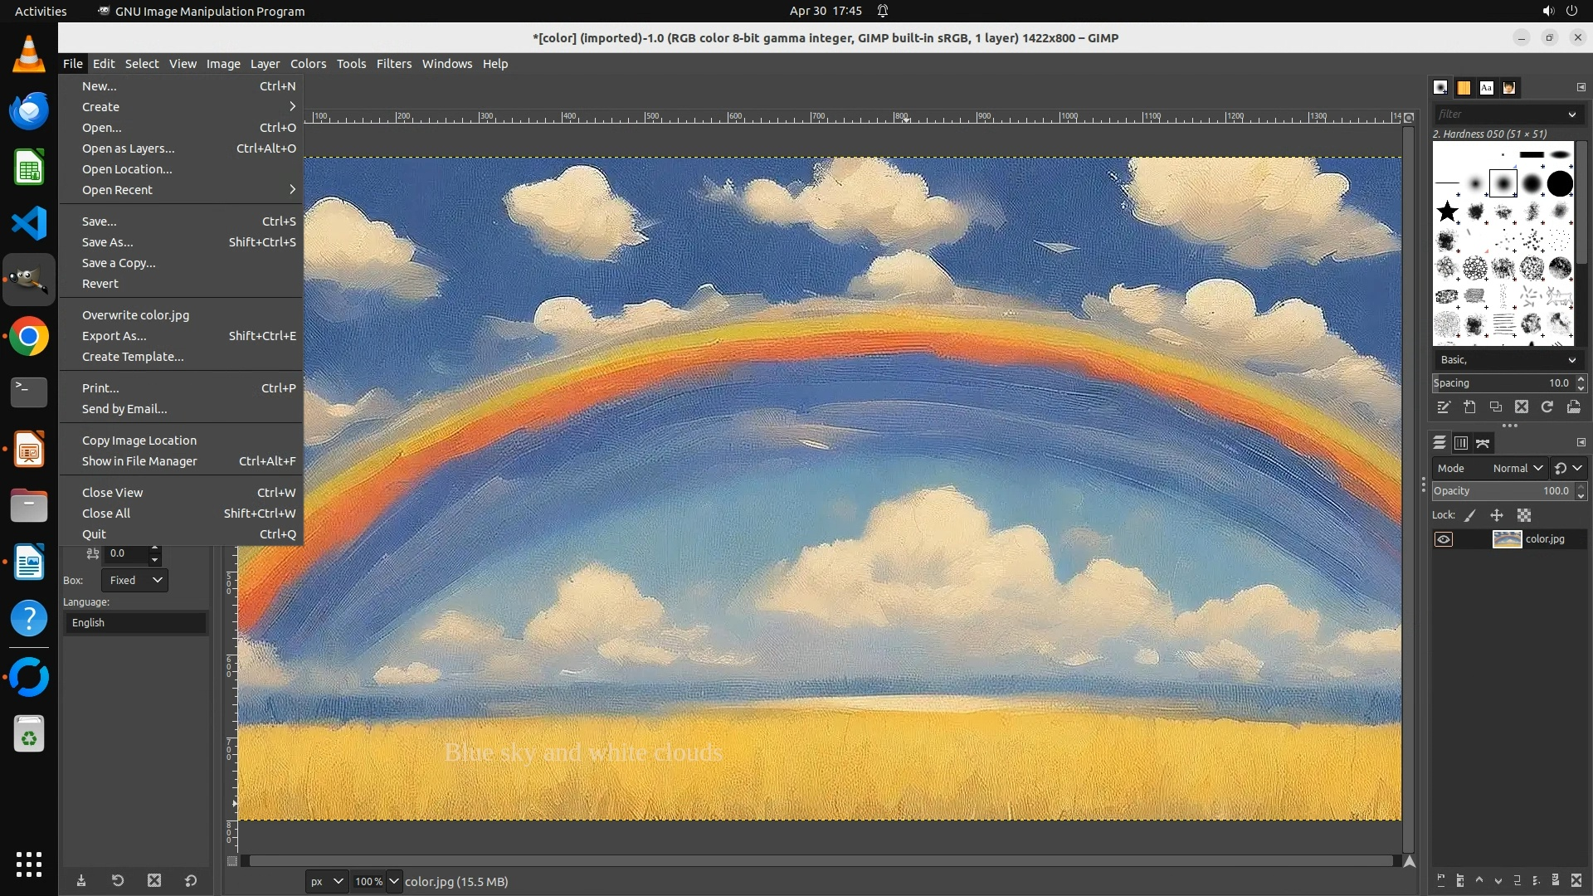Open the Filters menu
This screenshot has height=896, width=1593.
coord(393,64)
